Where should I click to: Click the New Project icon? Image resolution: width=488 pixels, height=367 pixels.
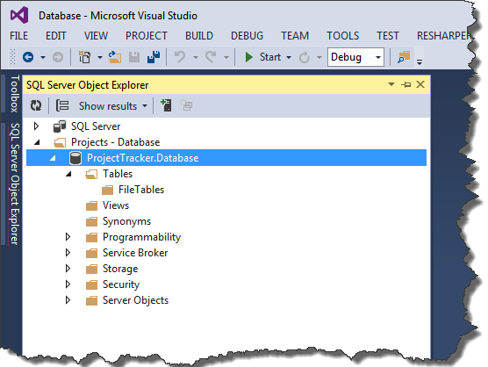tap(84, 57)
